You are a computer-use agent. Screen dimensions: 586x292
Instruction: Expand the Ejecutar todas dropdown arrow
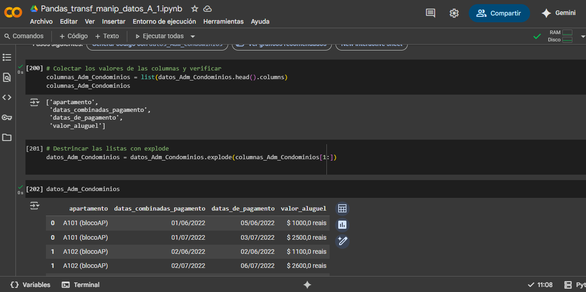tap(193, 36)
